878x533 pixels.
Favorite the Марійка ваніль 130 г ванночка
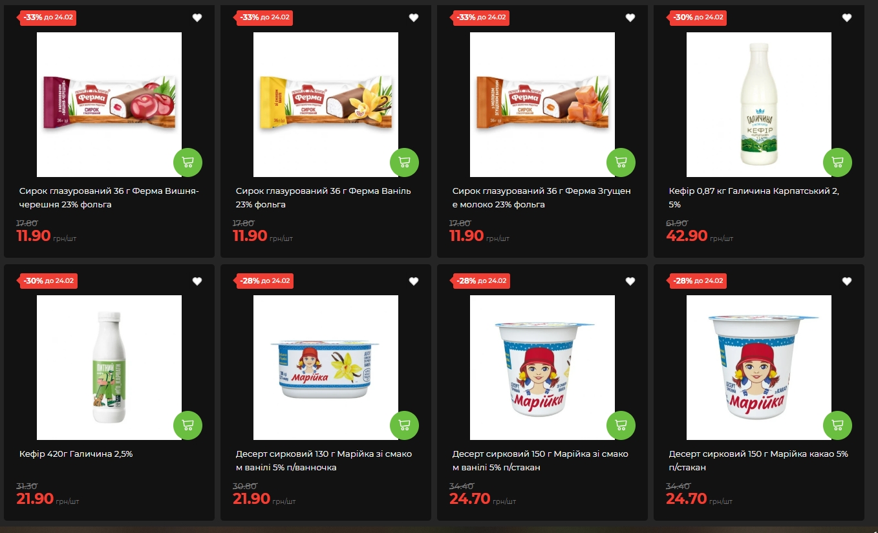click(x=414, y=281)
